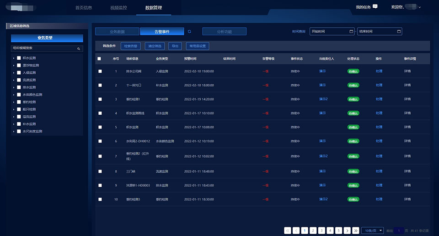Viewport: 439px width, 236px height.
Task: Click the refresh icon beside 告警事件
Action: 190,31
